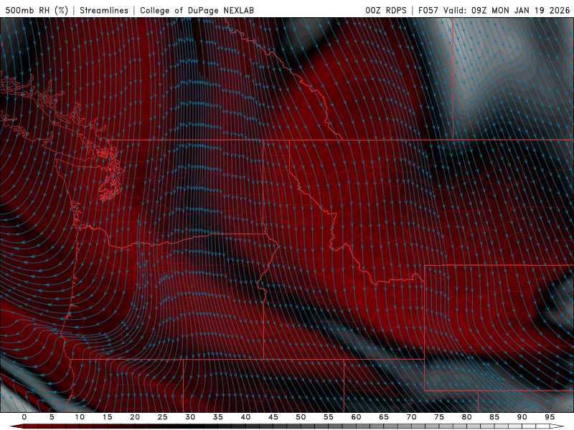Click the '45' tick label on color scale
574x430 pixels.
(x=273, y=417)
